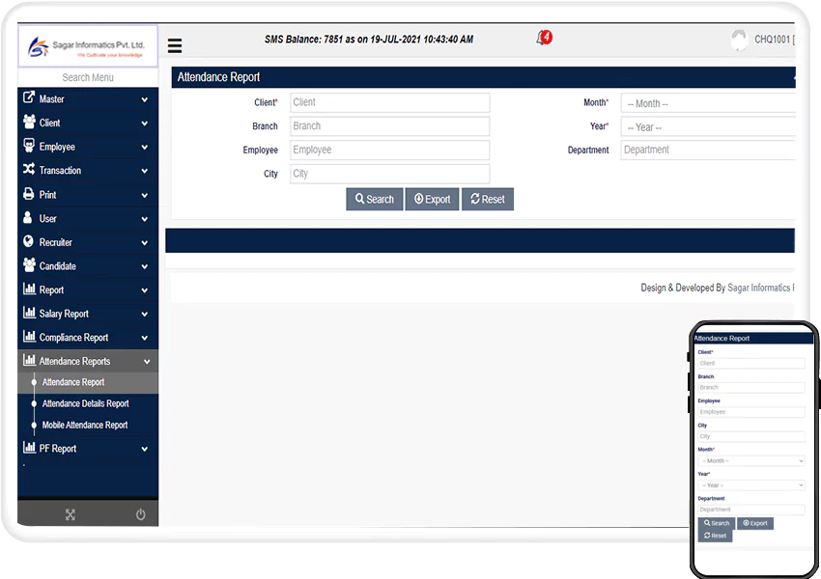Click the Print printer icon

point(29,194)
